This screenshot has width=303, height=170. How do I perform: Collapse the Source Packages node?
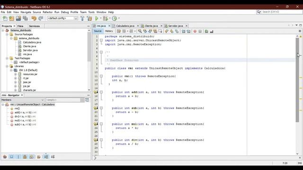pyautogui.click(x=7, y=34)
